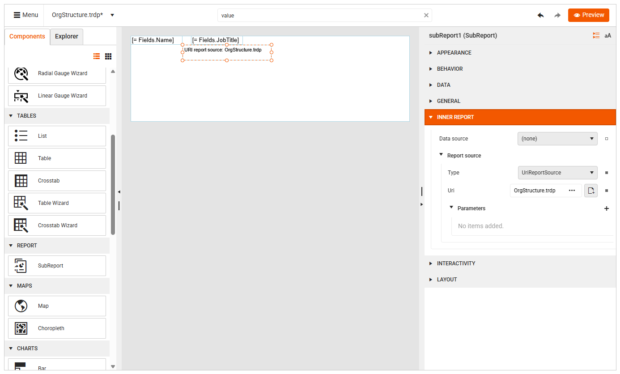Image resolution: width=620 pixels, height=374 pixels.
Task: Open the Type dropdown showing UriReportSource
Action: [557, 173]
